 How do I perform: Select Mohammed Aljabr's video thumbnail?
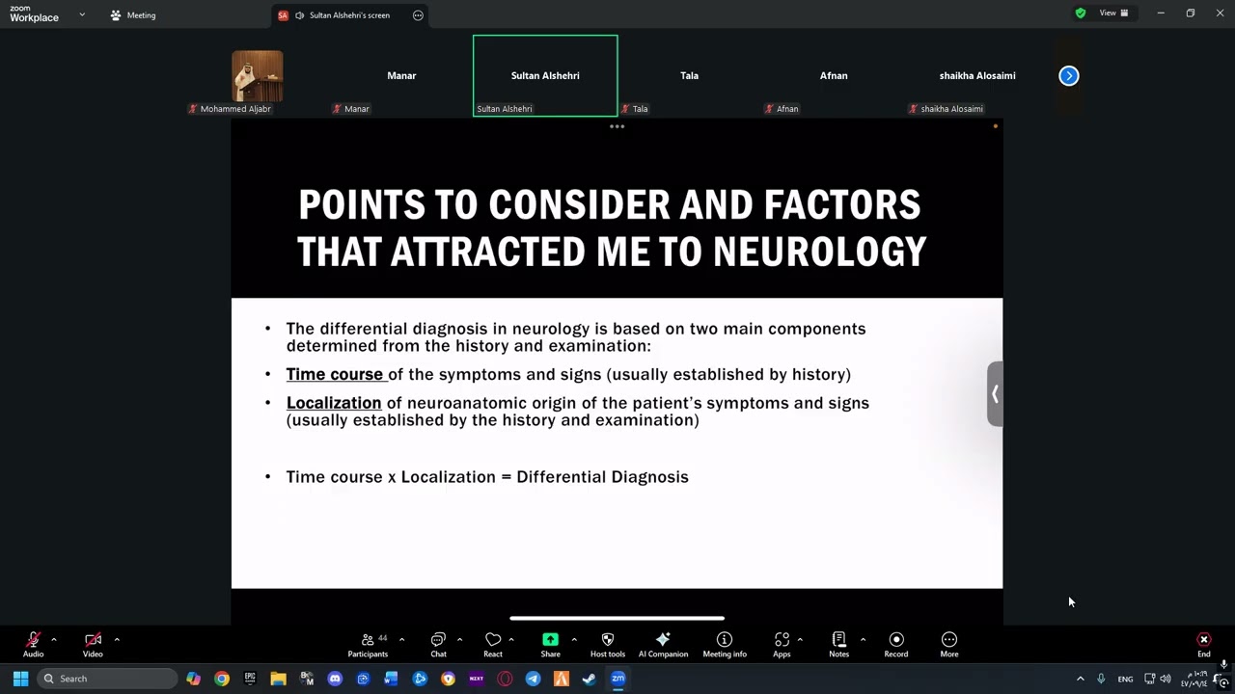[x=258, y=76]
